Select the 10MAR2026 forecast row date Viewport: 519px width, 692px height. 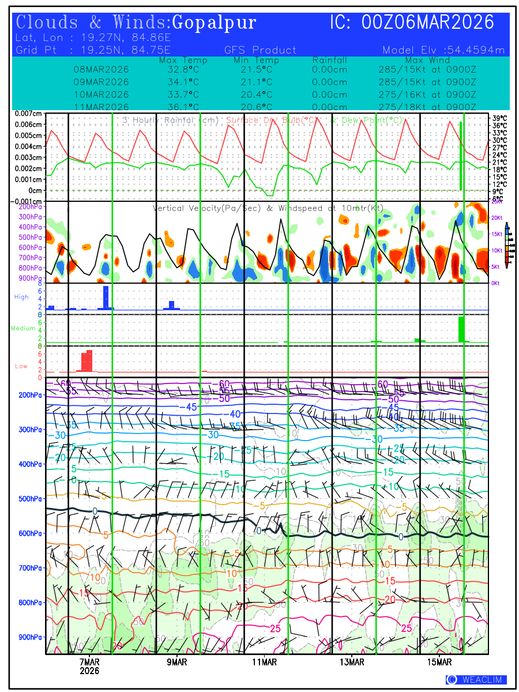click(x=101, y=95)
